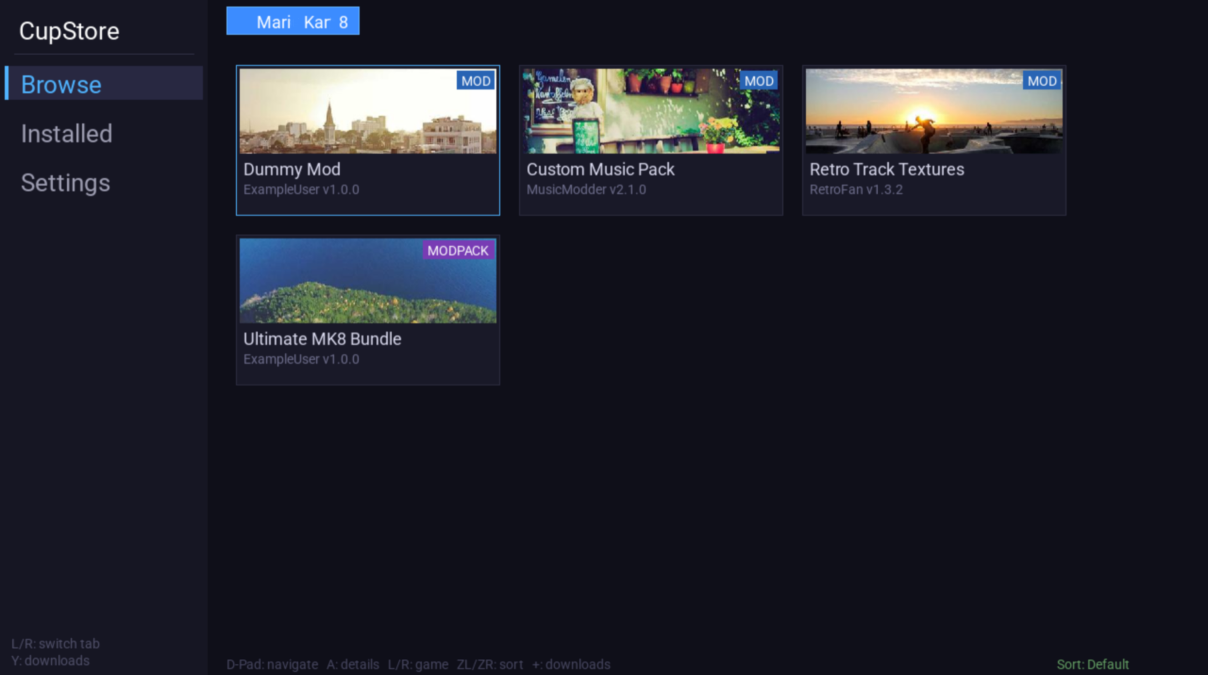Click the MOD badge on Dummy Mod
The width and height of the screenshot is (1208, 675).
475,81
